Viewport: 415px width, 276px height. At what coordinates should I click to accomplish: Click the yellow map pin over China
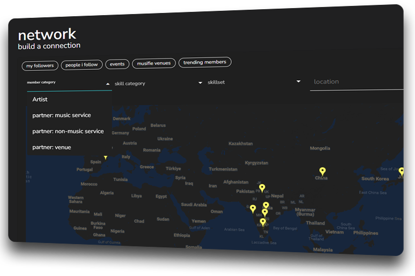click(323, 172)
